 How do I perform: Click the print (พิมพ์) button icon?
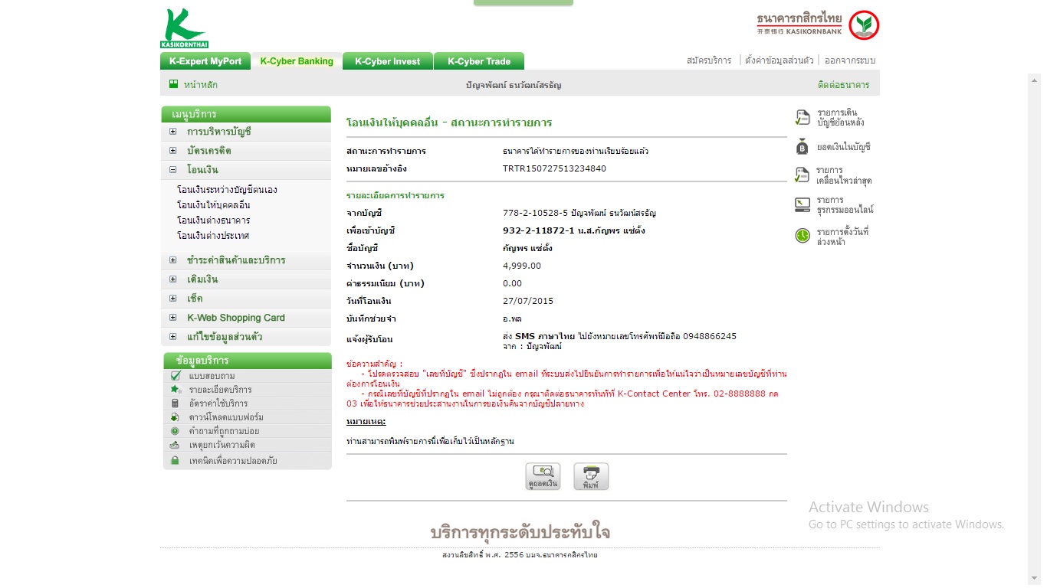click(x=590, y=476)
